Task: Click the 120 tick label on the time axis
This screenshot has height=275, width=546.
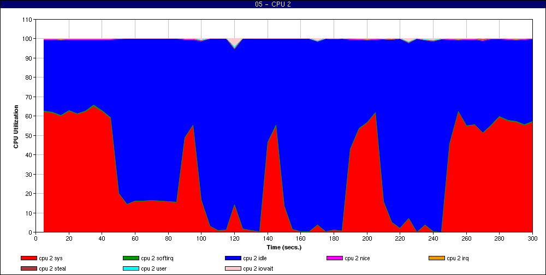Action: (x=234, y=238)
